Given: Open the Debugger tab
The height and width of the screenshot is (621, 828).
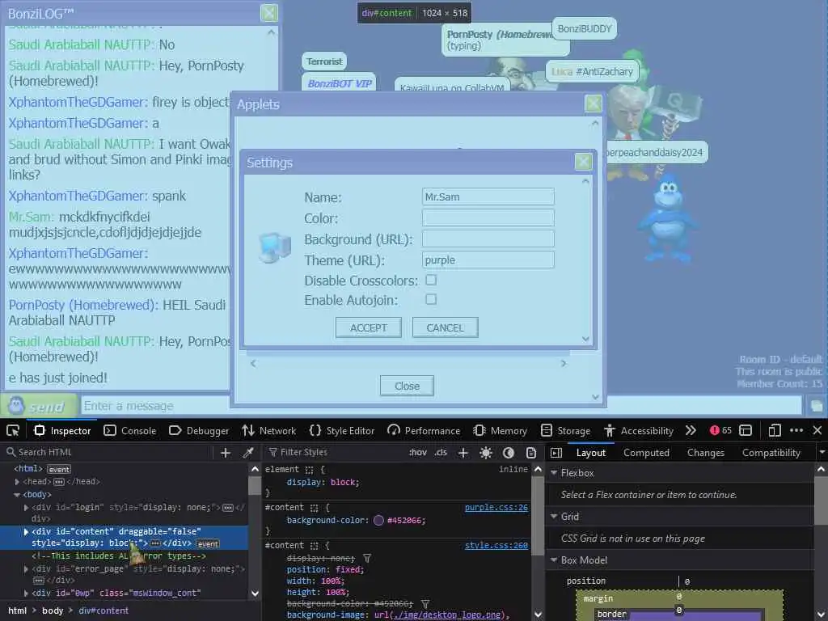Looking at the screenshot, I should tap(199, 430).
